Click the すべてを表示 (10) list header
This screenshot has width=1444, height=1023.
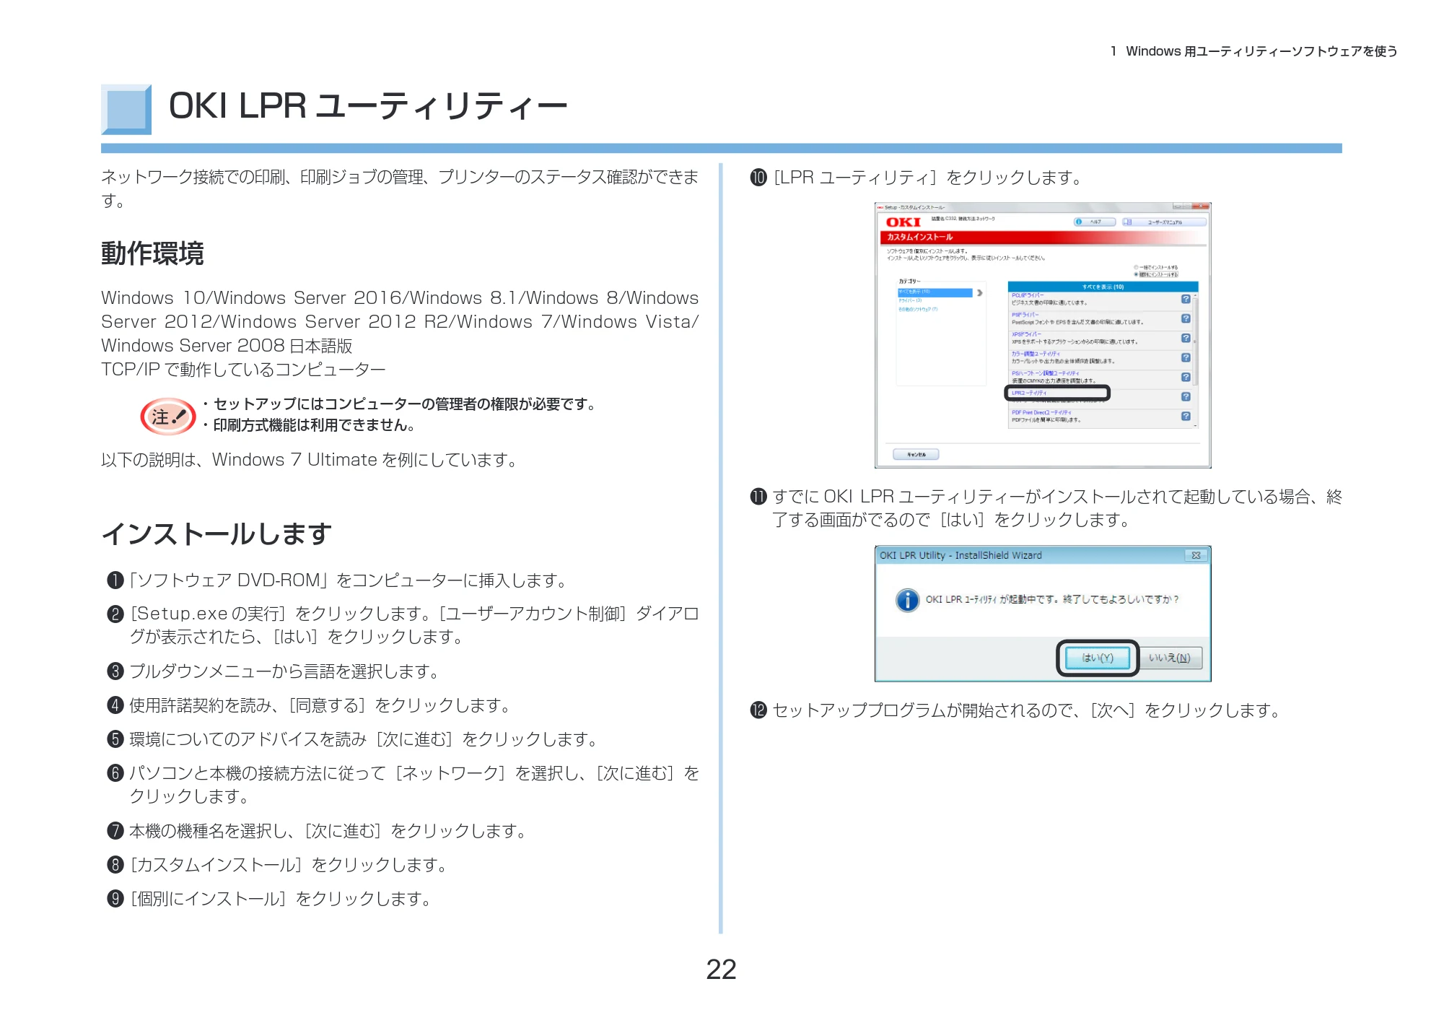tap(1103, 287)
